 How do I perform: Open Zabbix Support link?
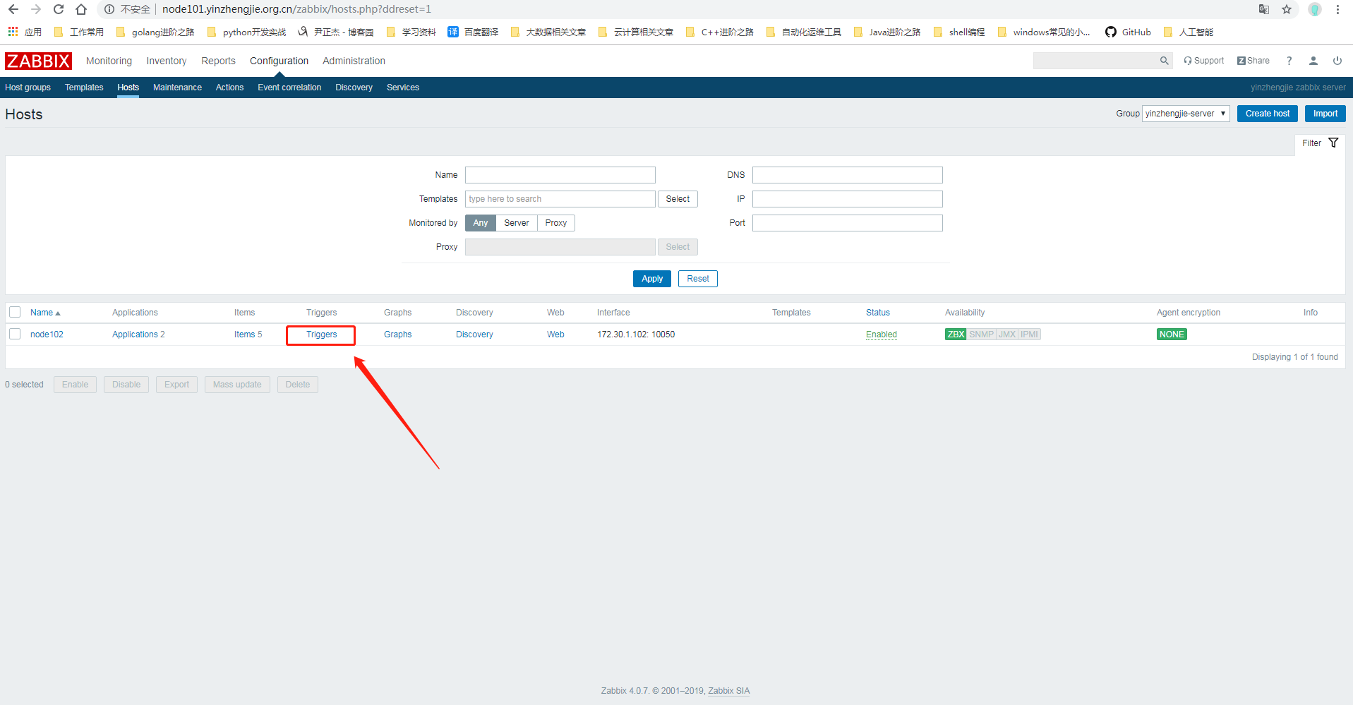[1204, 61]
